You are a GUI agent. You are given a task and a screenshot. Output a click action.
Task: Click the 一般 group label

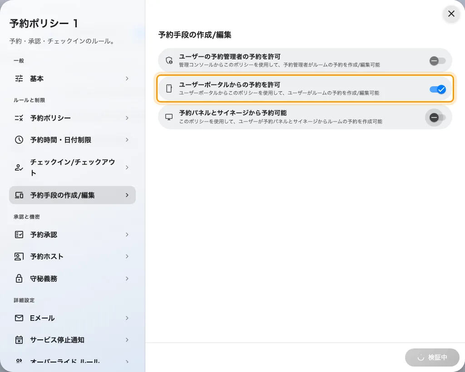pyautogui.click(x=19, y=61)
